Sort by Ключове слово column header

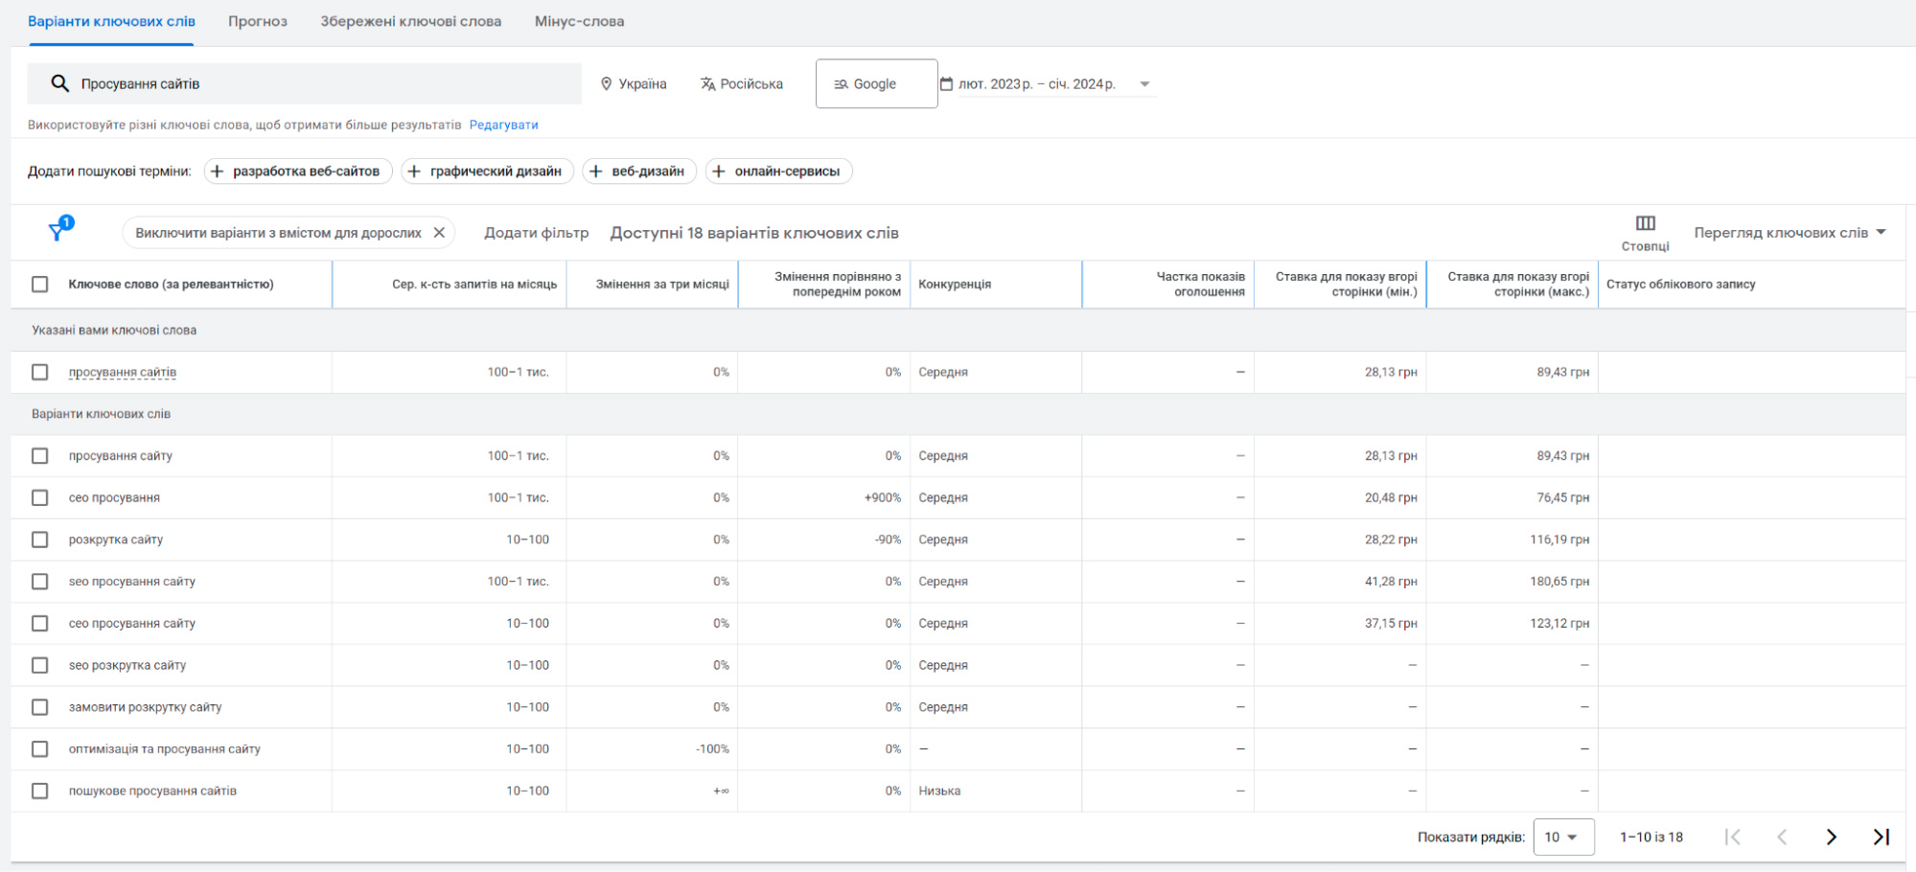click(171, 285)
